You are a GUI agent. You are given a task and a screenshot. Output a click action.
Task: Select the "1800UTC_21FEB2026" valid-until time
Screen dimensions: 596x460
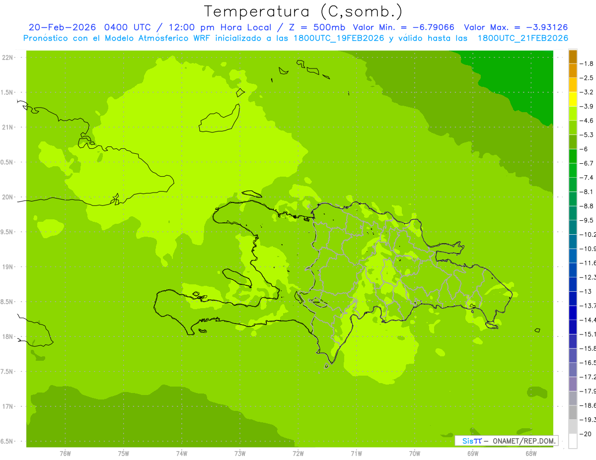(522, 38)
